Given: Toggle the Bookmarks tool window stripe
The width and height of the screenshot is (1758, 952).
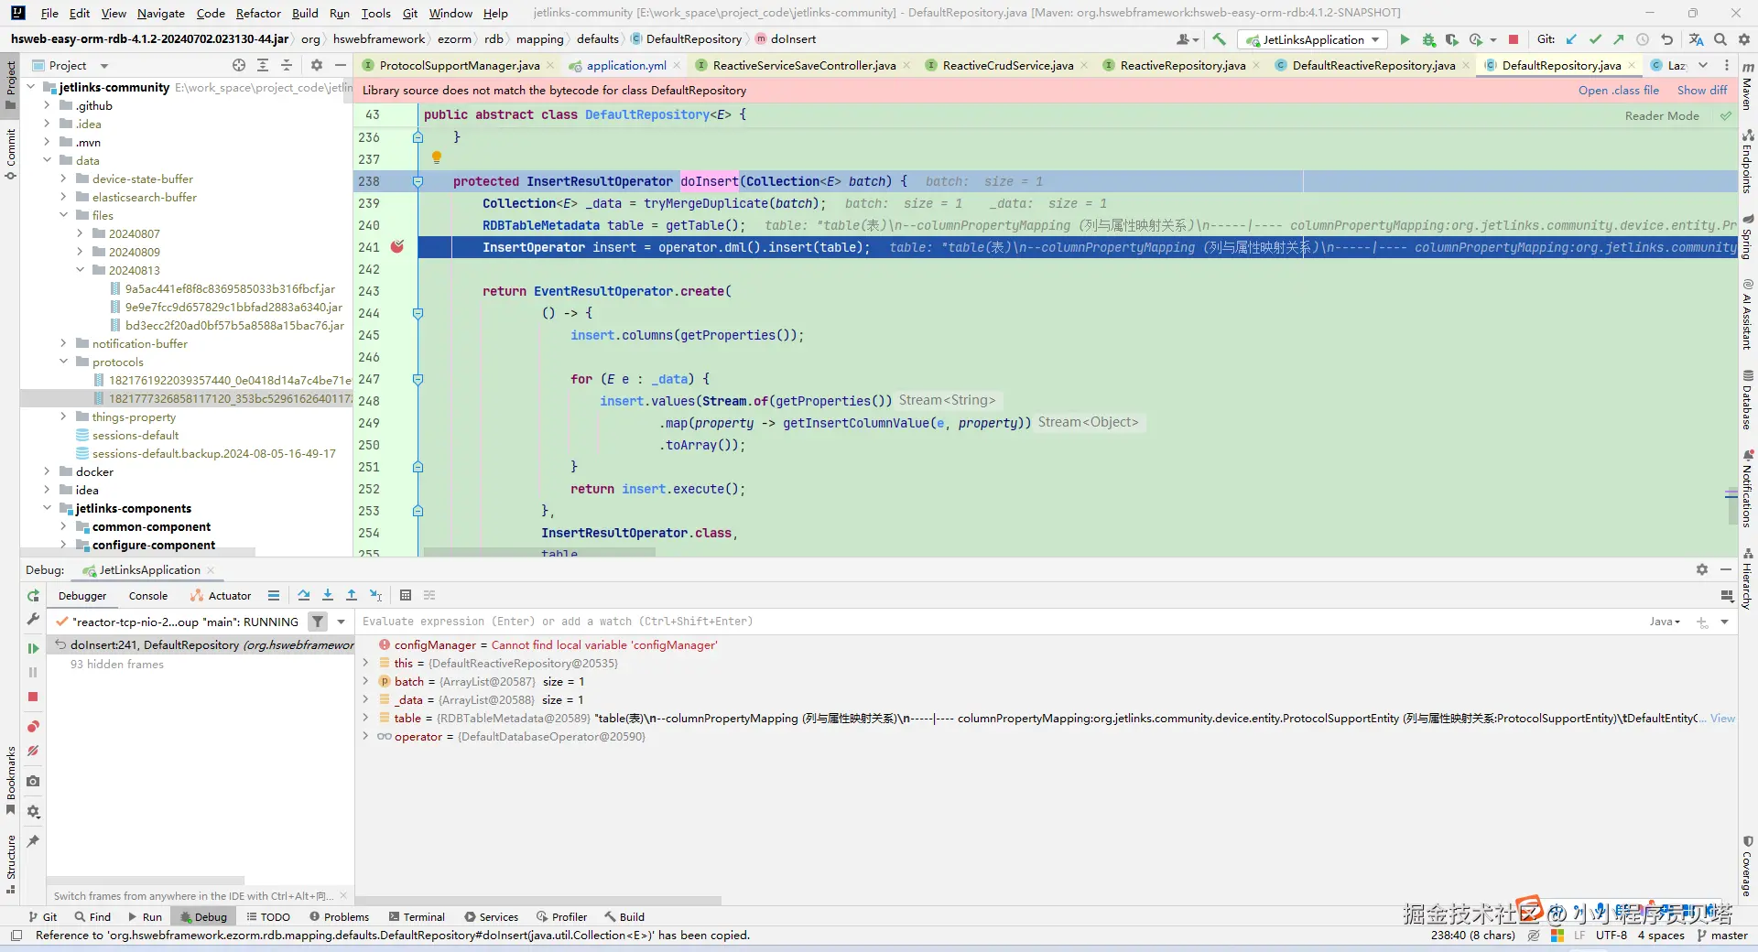Looking at the screenshot, I should (11, 780).
